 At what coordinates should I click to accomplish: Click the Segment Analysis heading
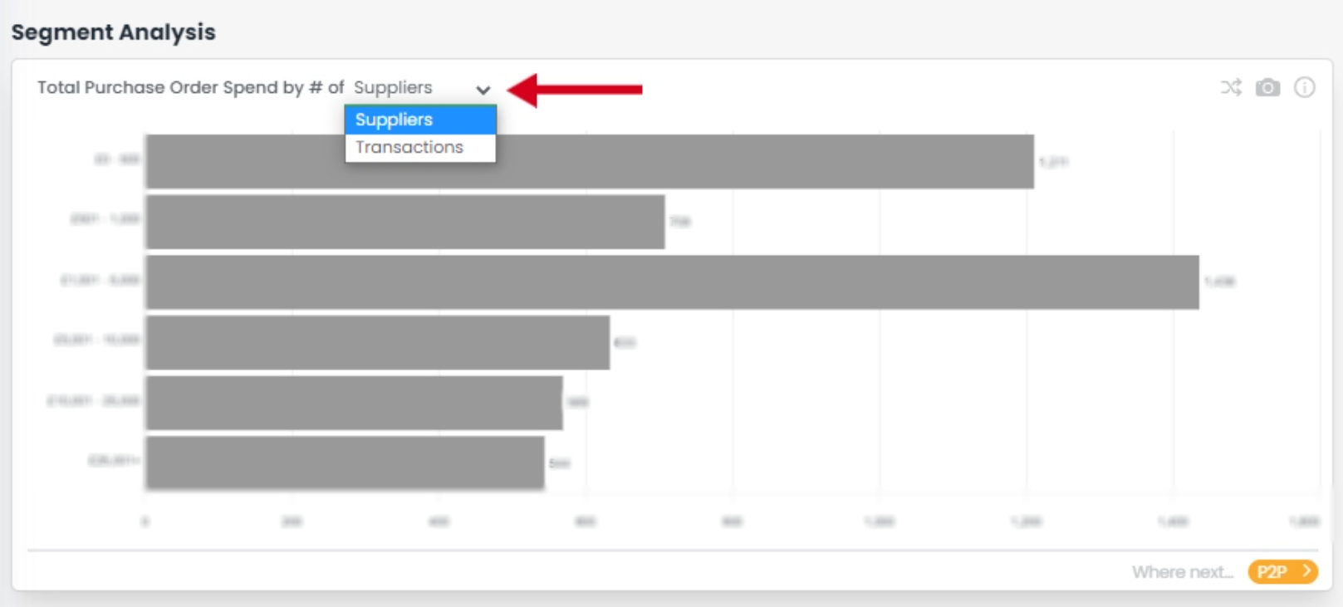click(x=113, y=32)
